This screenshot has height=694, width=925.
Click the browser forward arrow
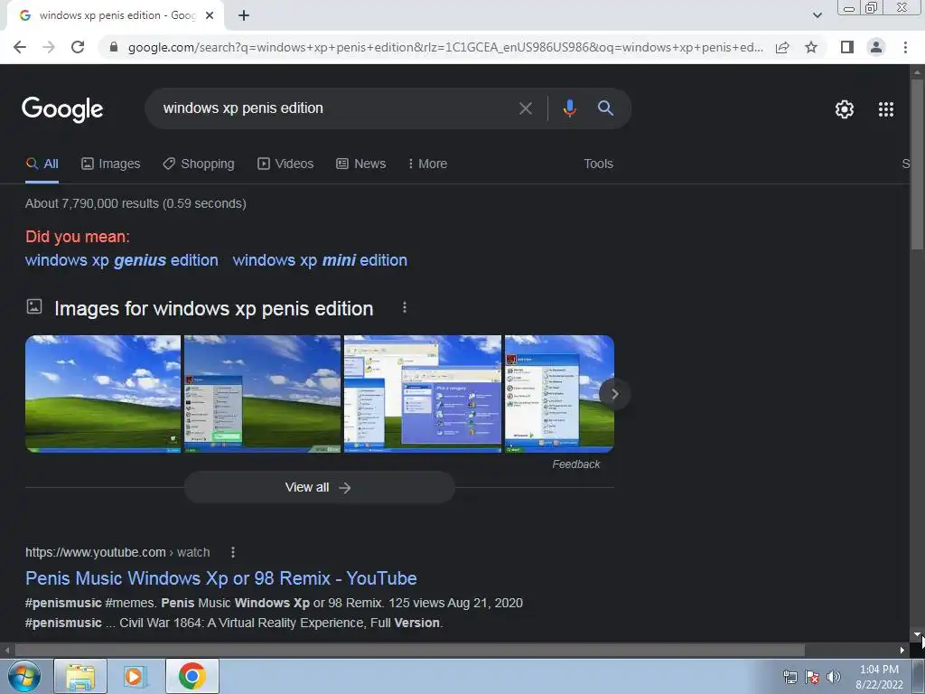[x=49, y=47]
